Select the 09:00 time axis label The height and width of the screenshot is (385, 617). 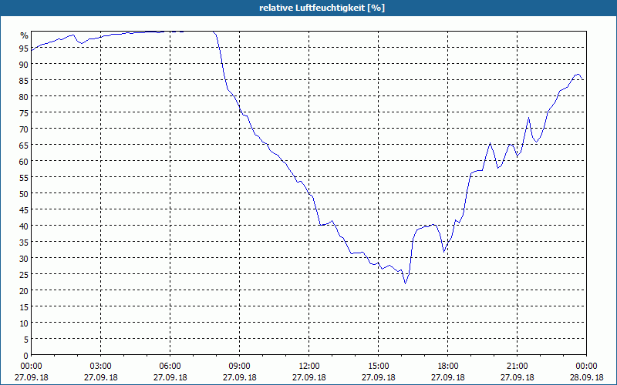tap(239, 367)
